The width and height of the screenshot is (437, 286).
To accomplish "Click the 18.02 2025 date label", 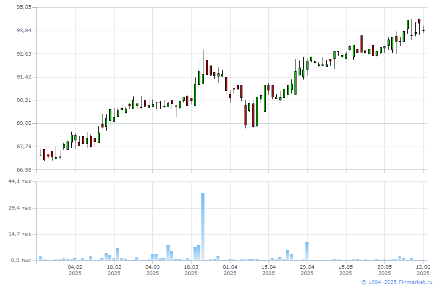I will coord(114,270).
